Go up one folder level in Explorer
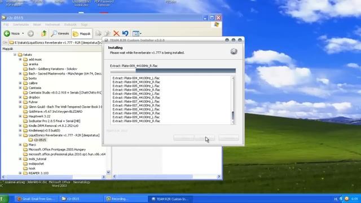Image resolution: width=361 pixels, height=203 pixels. tap(44, 33)
